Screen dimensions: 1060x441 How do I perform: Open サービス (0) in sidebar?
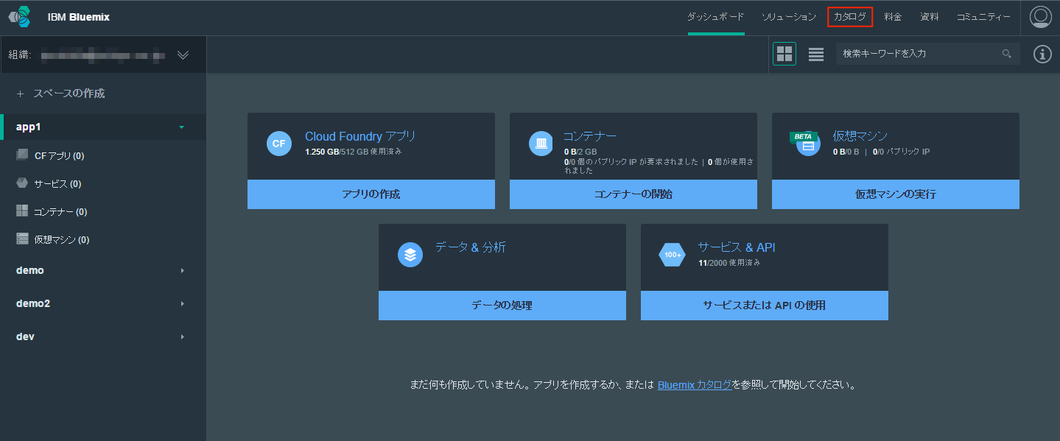[57, 184]
